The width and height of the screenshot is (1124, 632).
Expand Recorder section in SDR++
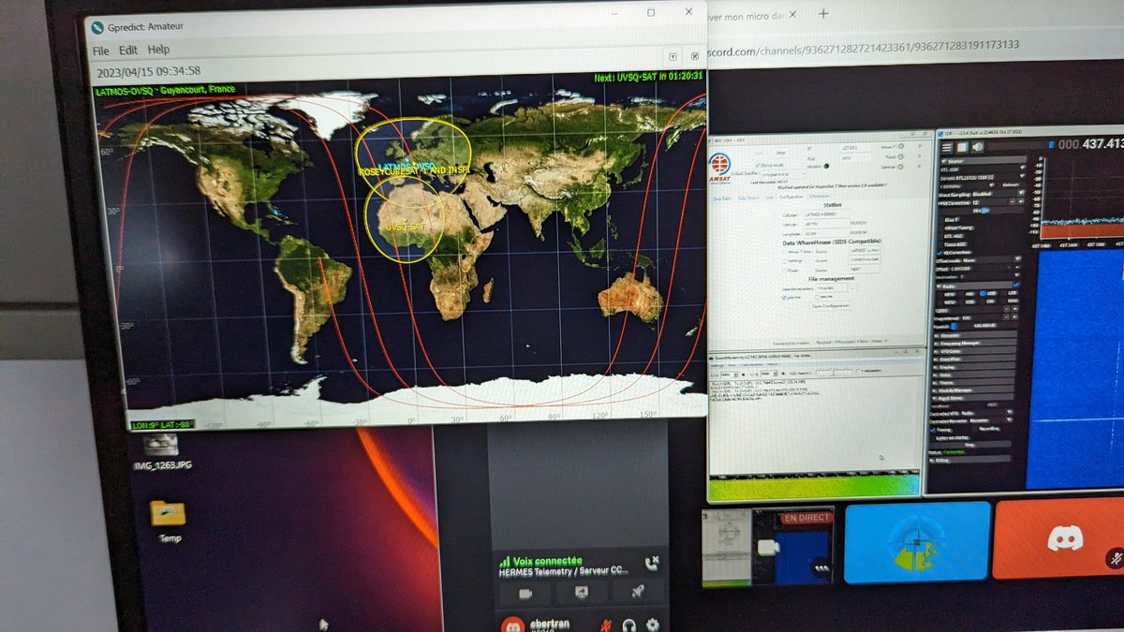975,336
